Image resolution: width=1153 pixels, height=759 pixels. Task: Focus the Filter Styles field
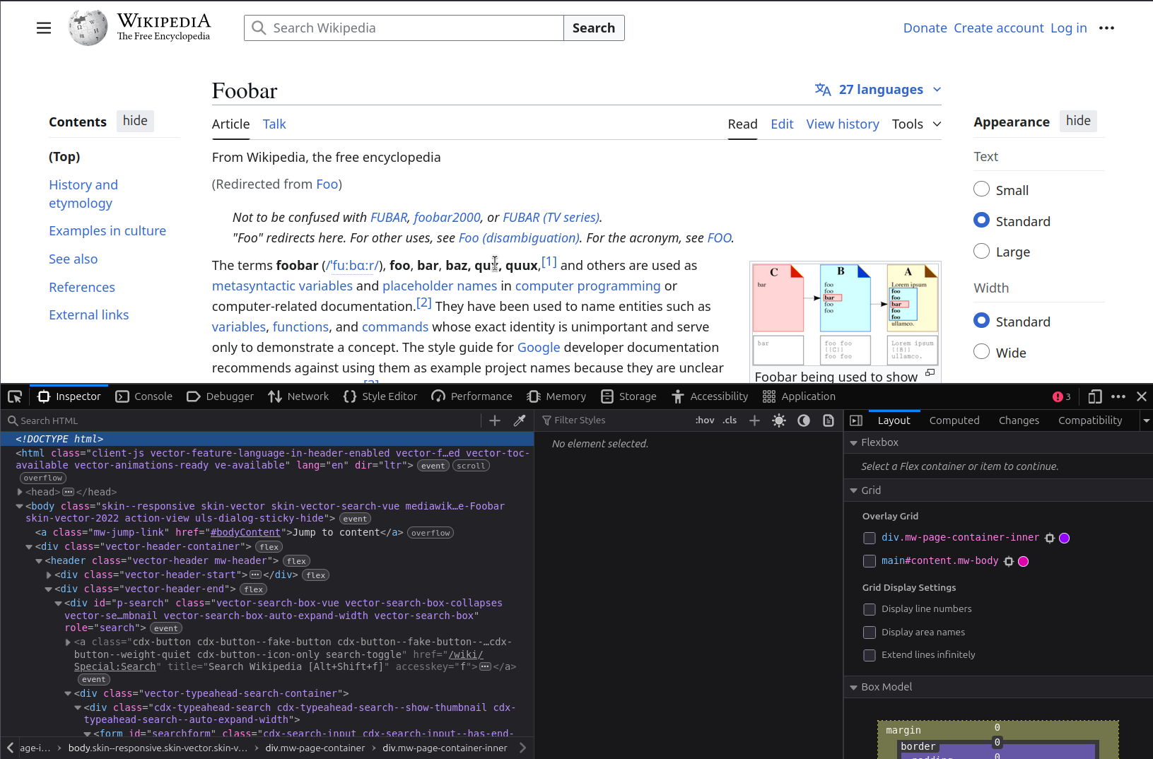(615, 420)
